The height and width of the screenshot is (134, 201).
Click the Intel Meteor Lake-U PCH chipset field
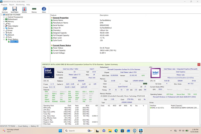[128, 72]
